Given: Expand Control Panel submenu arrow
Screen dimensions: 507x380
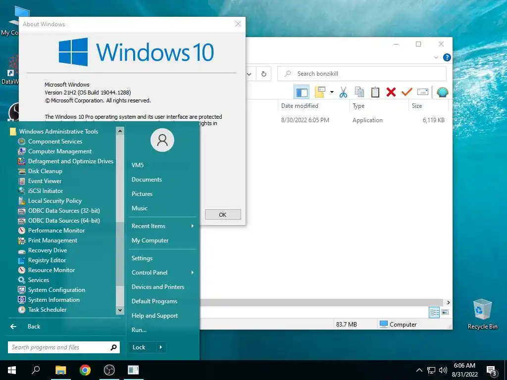Looking at the screenshot, I should click(193, 273).
